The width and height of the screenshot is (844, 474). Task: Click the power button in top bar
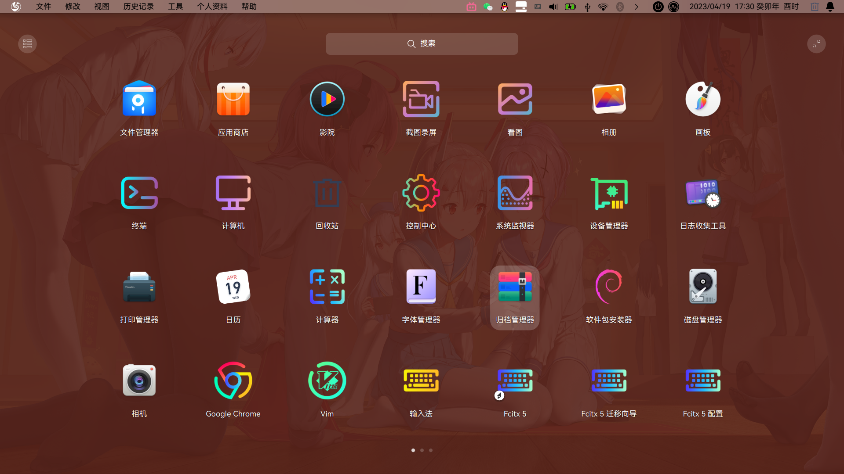click(x=658, y=7)
